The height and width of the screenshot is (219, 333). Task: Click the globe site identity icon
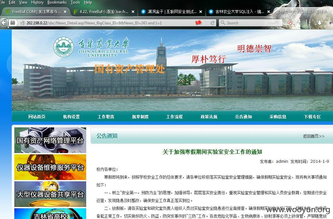click(23, 23)
